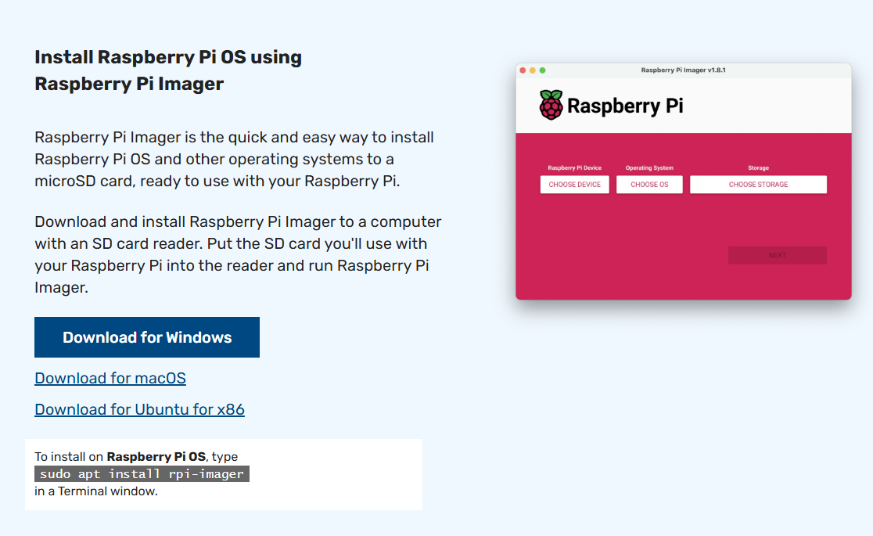Click the Install Raspberry Pi OS heading
This screenshot has height=536, width=873.
tap(168, 70)
